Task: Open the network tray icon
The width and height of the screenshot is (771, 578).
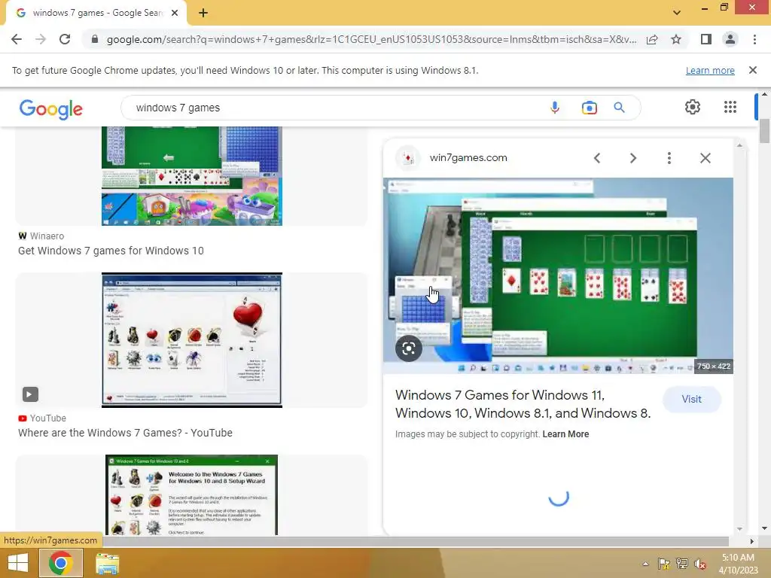Action: [682, 564]
